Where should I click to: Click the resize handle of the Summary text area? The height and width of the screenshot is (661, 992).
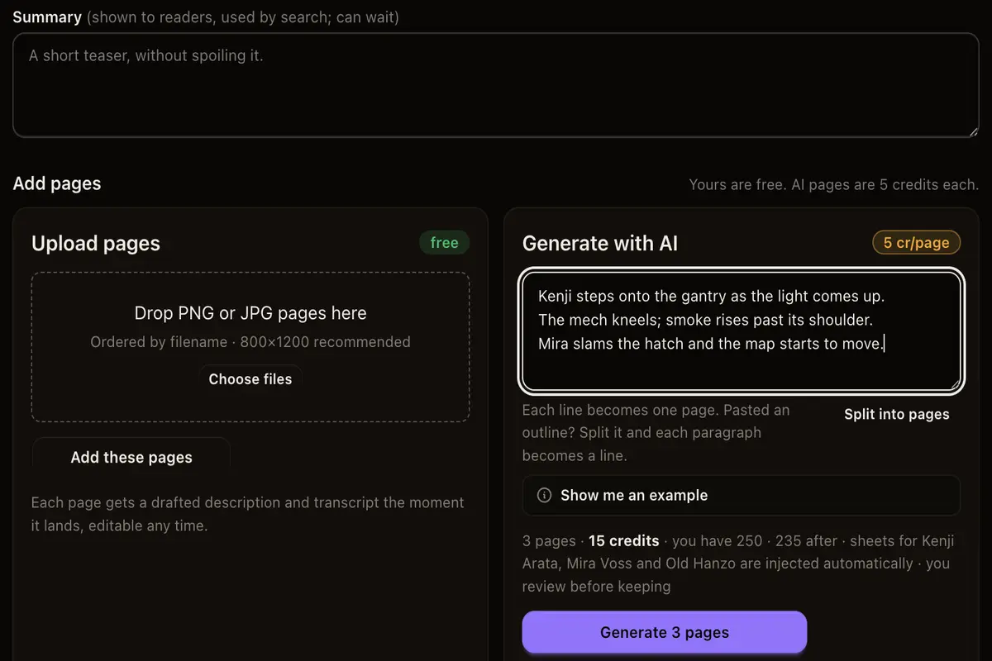point(973,131)
